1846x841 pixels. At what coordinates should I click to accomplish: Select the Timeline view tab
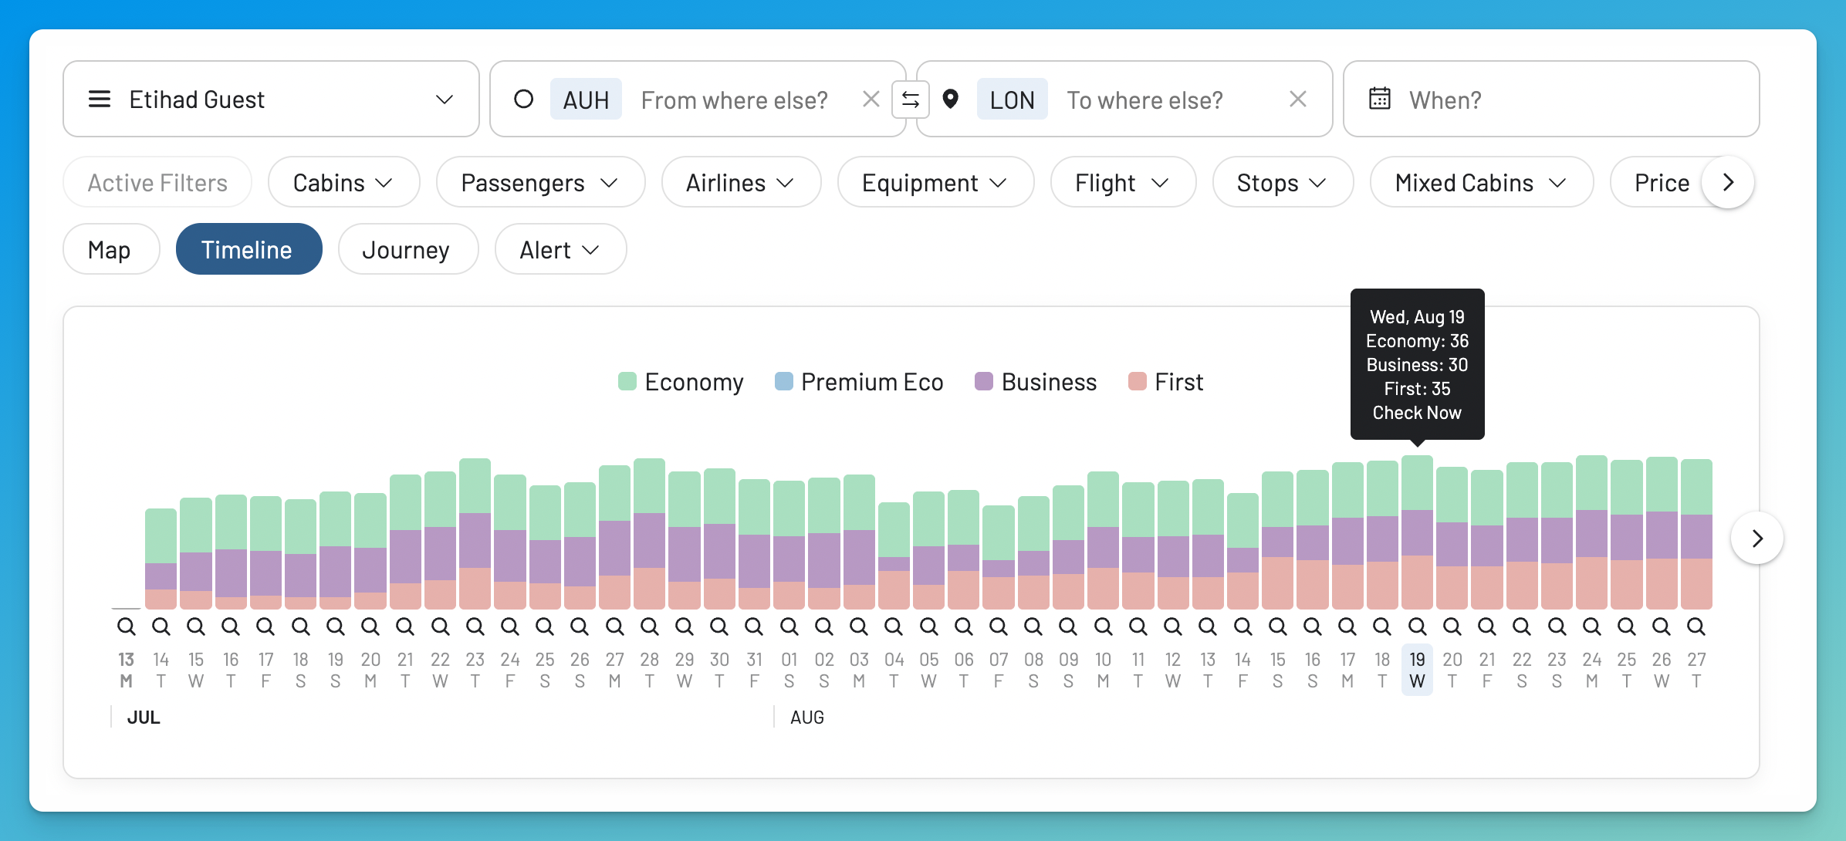248,249
